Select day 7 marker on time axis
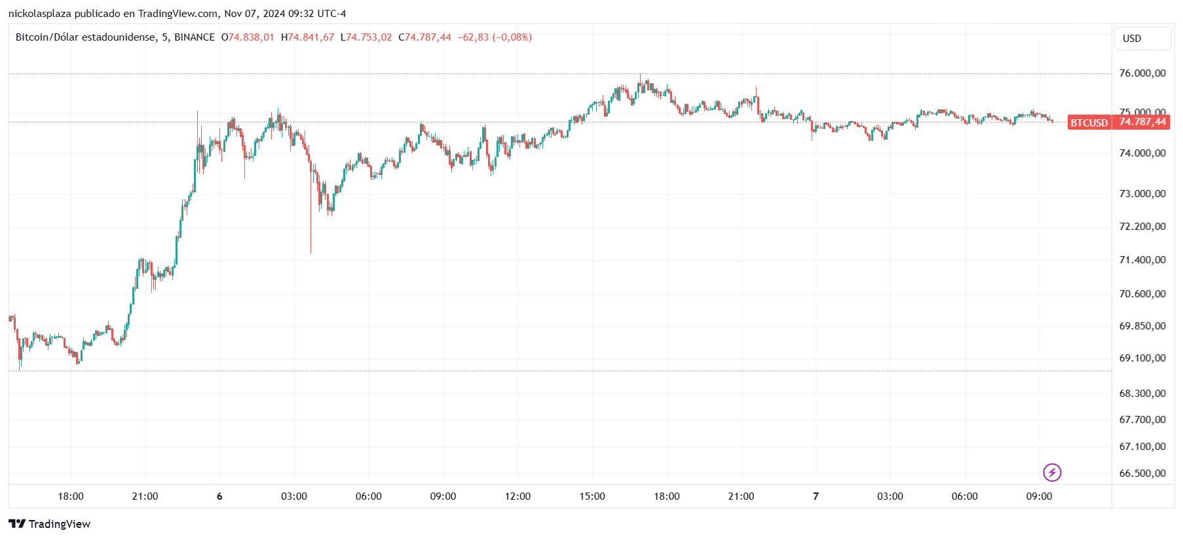This screenshot has height=539, width=1183. pyautogui.click(x=816, y=496)
